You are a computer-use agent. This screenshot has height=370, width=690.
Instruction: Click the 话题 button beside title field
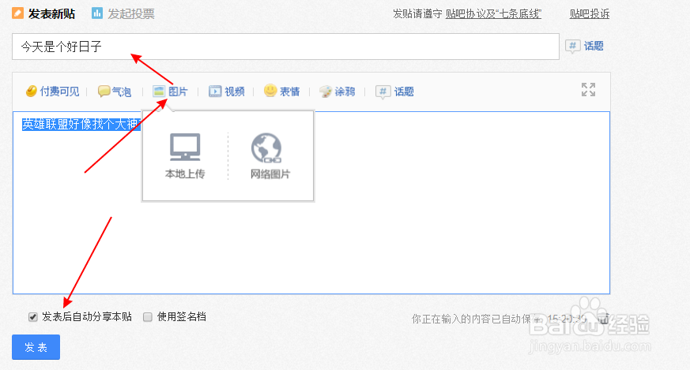coord(584,46)
